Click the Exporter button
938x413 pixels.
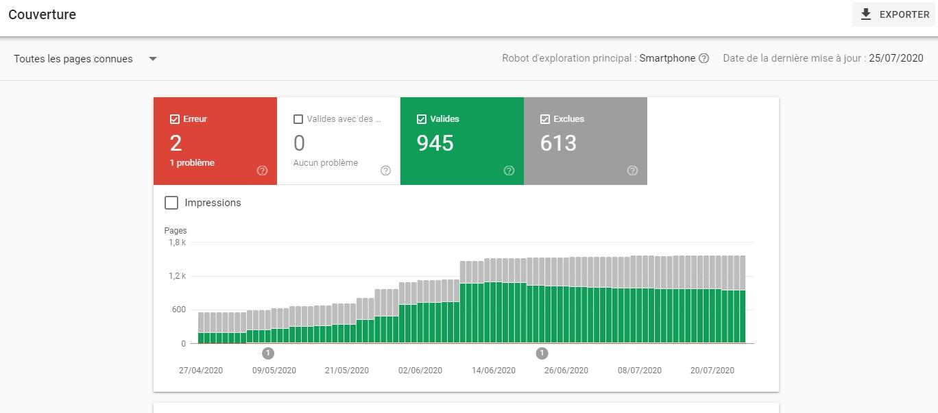click(x=893, y=14)
